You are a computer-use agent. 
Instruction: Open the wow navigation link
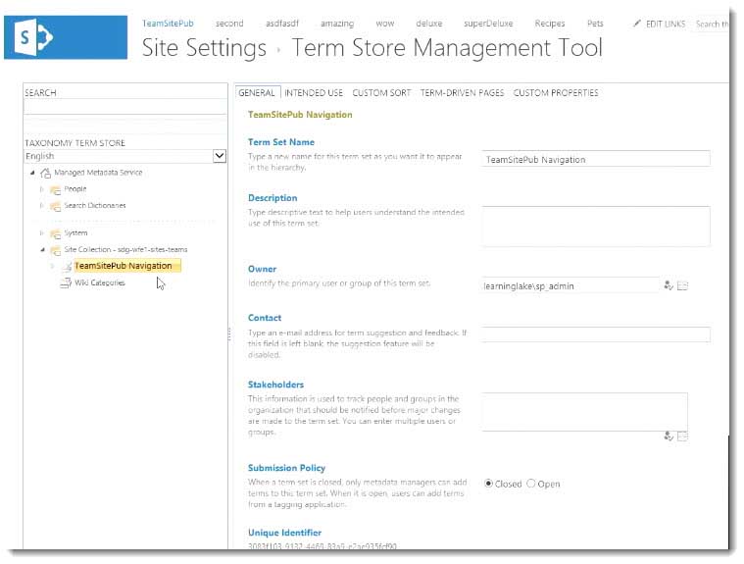click(385, 24)
